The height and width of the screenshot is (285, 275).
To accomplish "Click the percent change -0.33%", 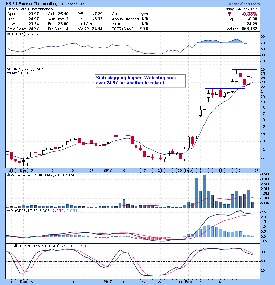I will click(x=250, y=14).
